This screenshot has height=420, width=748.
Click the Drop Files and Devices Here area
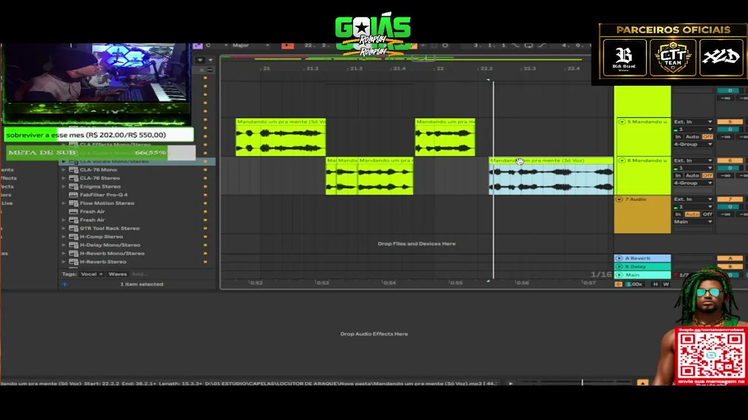417,244
